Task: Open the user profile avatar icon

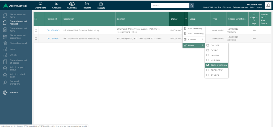Action: pyautogui.click(x=268, y=5)
